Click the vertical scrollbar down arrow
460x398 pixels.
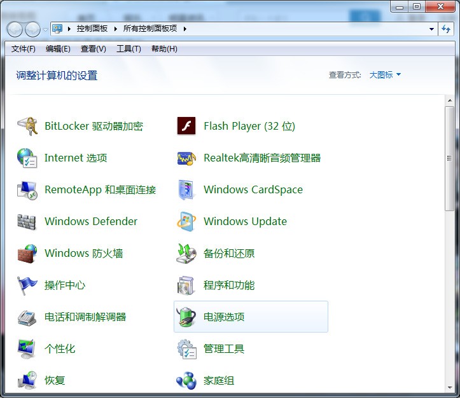pos(450,387)
